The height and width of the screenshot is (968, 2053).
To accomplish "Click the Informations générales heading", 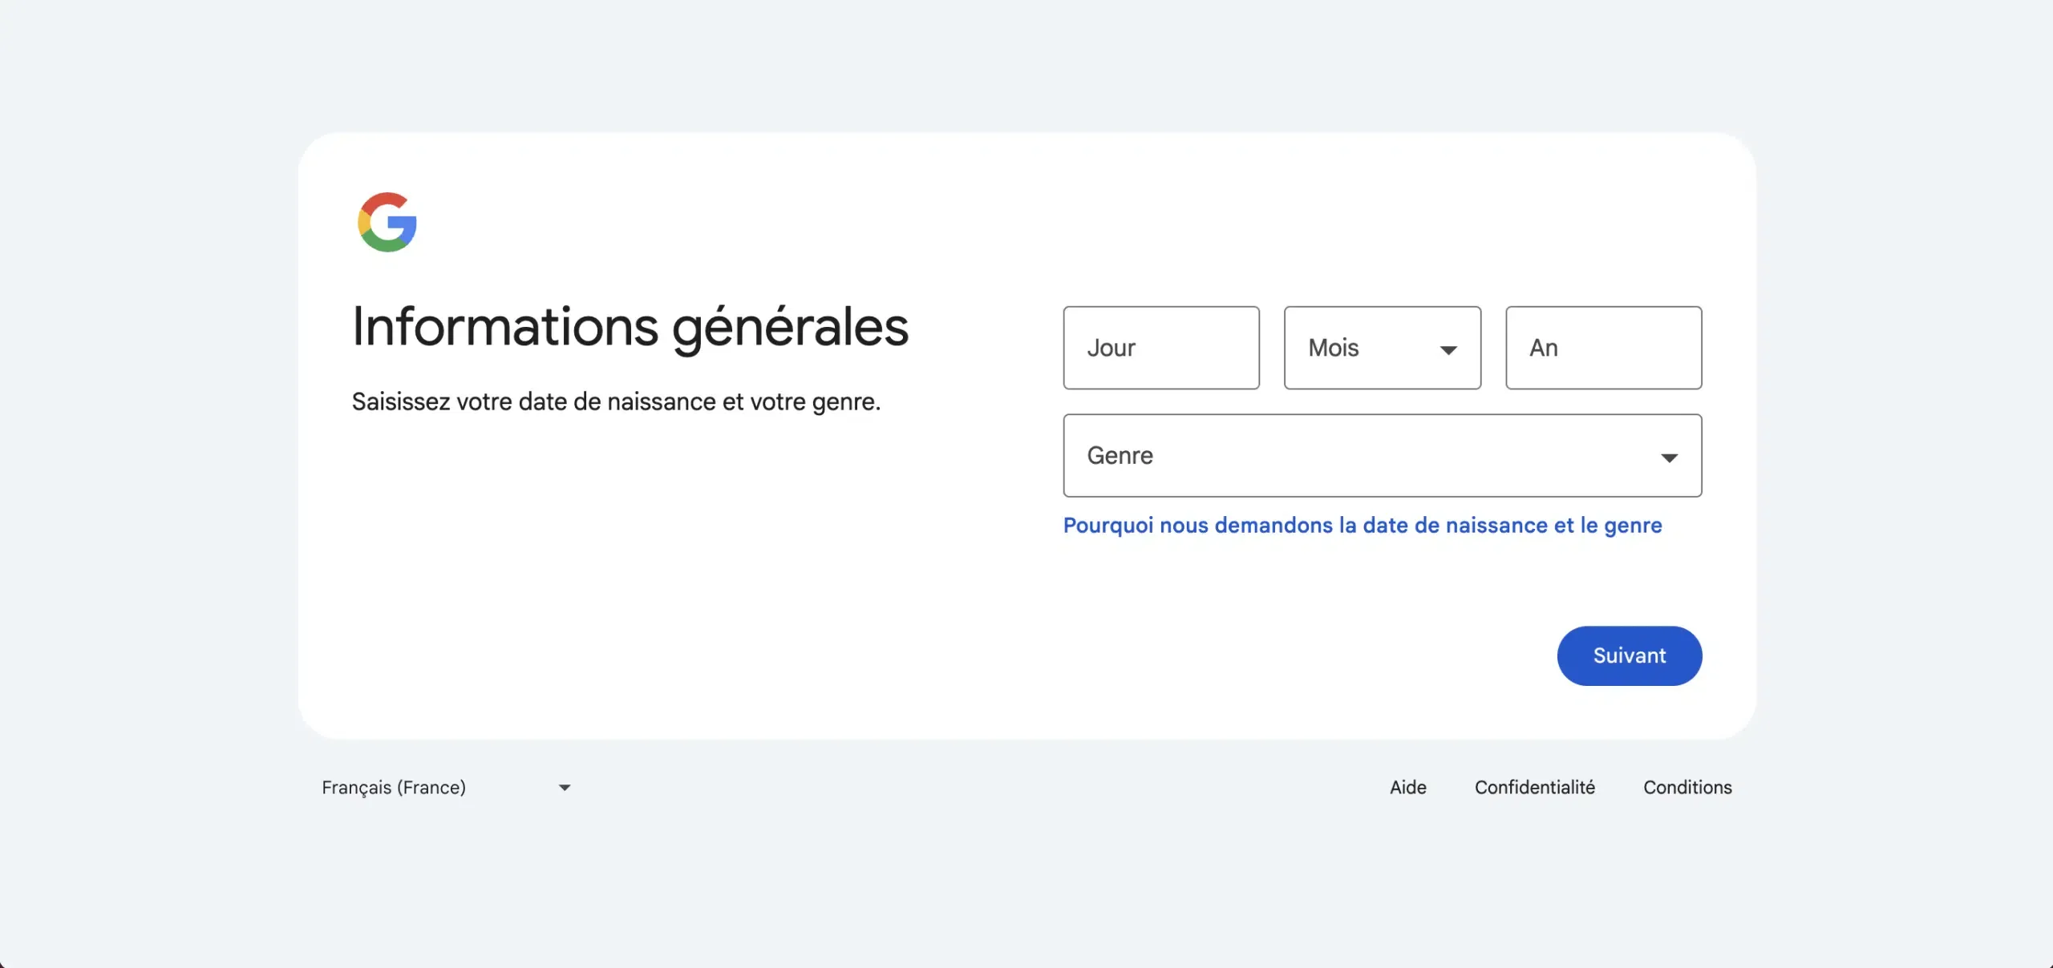I will pyautogui.click(x=630, y=328).
